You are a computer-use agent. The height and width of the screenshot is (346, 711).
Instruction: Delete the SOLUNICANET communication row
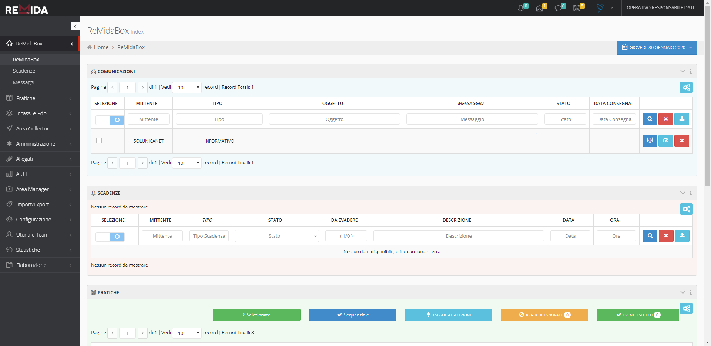[682, 140]
